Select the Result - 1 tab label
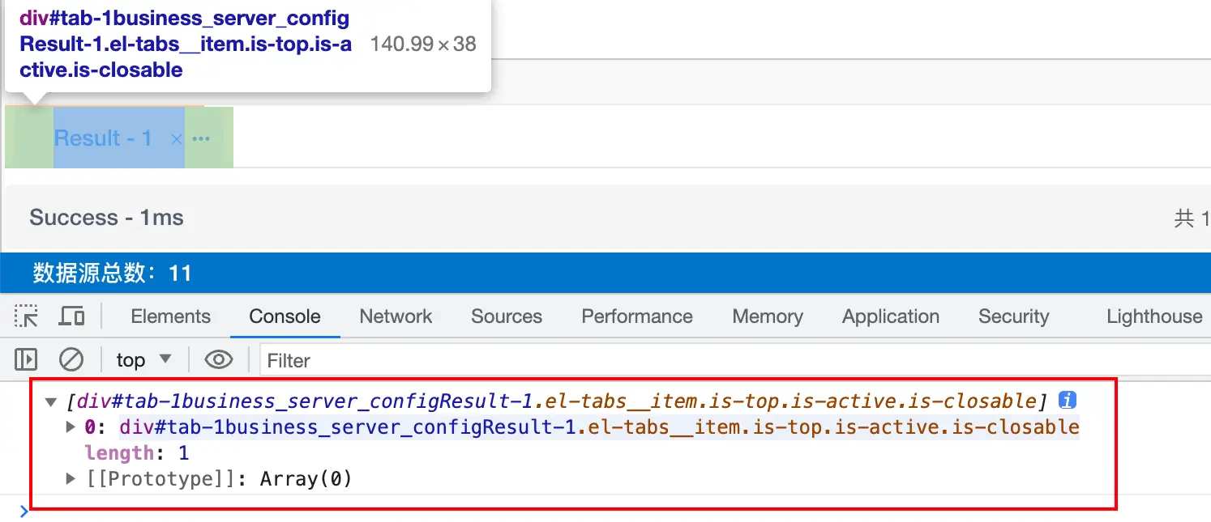Viewport: 1211px width, 522px height. tap(103, 138)
